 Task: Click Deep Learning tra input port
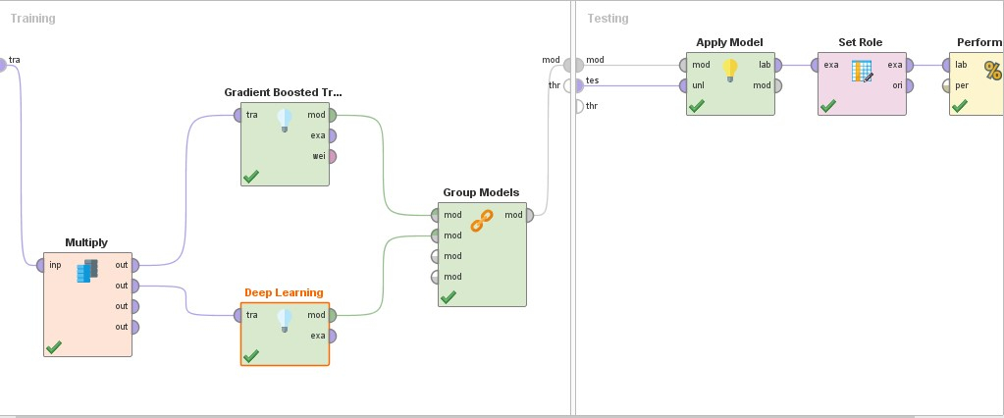(x=238, y=315)
